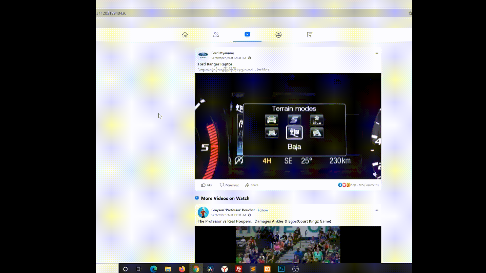The width and height of the screenshot is (486, 273).
Task: Open Photoshop from taskbar
Action: click(x=281, y=269)
